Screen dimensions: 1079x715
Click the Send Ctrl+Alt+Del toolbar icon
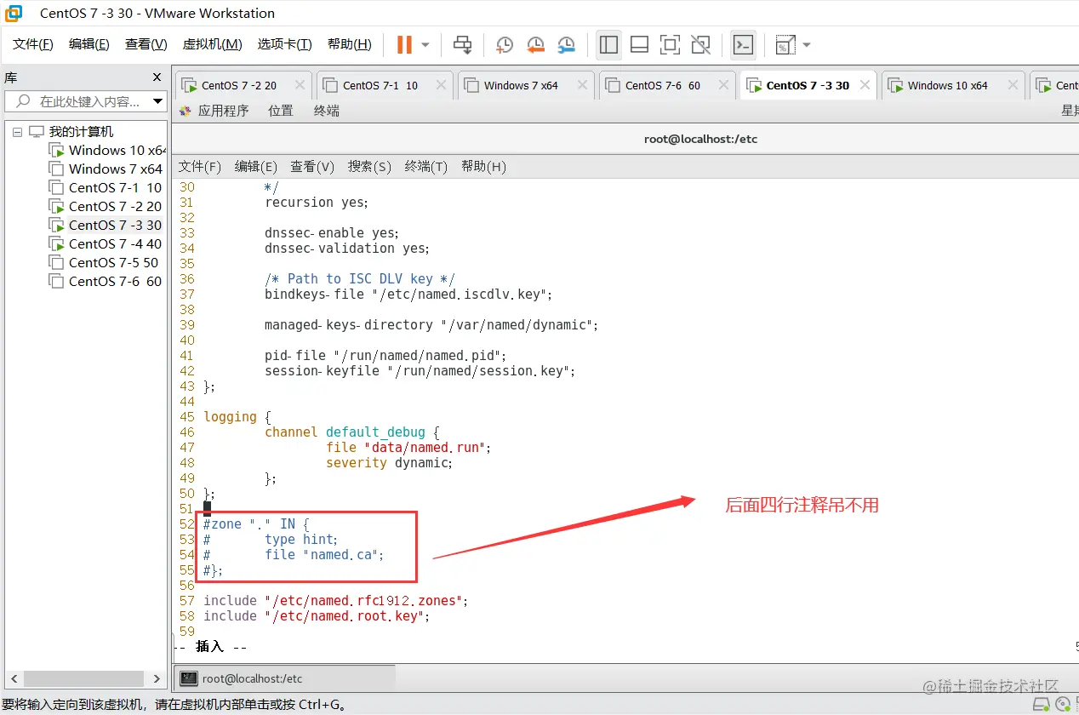click(462, 44)
